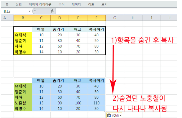Open the 홈 ribbon tab
This screenshot has height=118, width=182.
(x=7, y=4)
